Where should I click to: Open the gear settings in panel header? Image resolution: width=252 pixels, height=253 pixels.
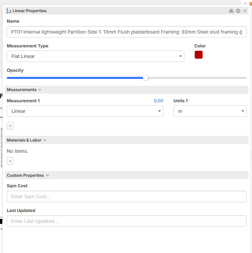point(238,11)
